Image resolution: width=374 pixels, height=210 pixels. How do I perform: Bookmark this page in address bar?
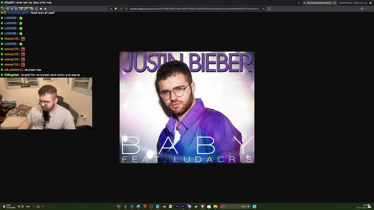click(x=269, y=9)
